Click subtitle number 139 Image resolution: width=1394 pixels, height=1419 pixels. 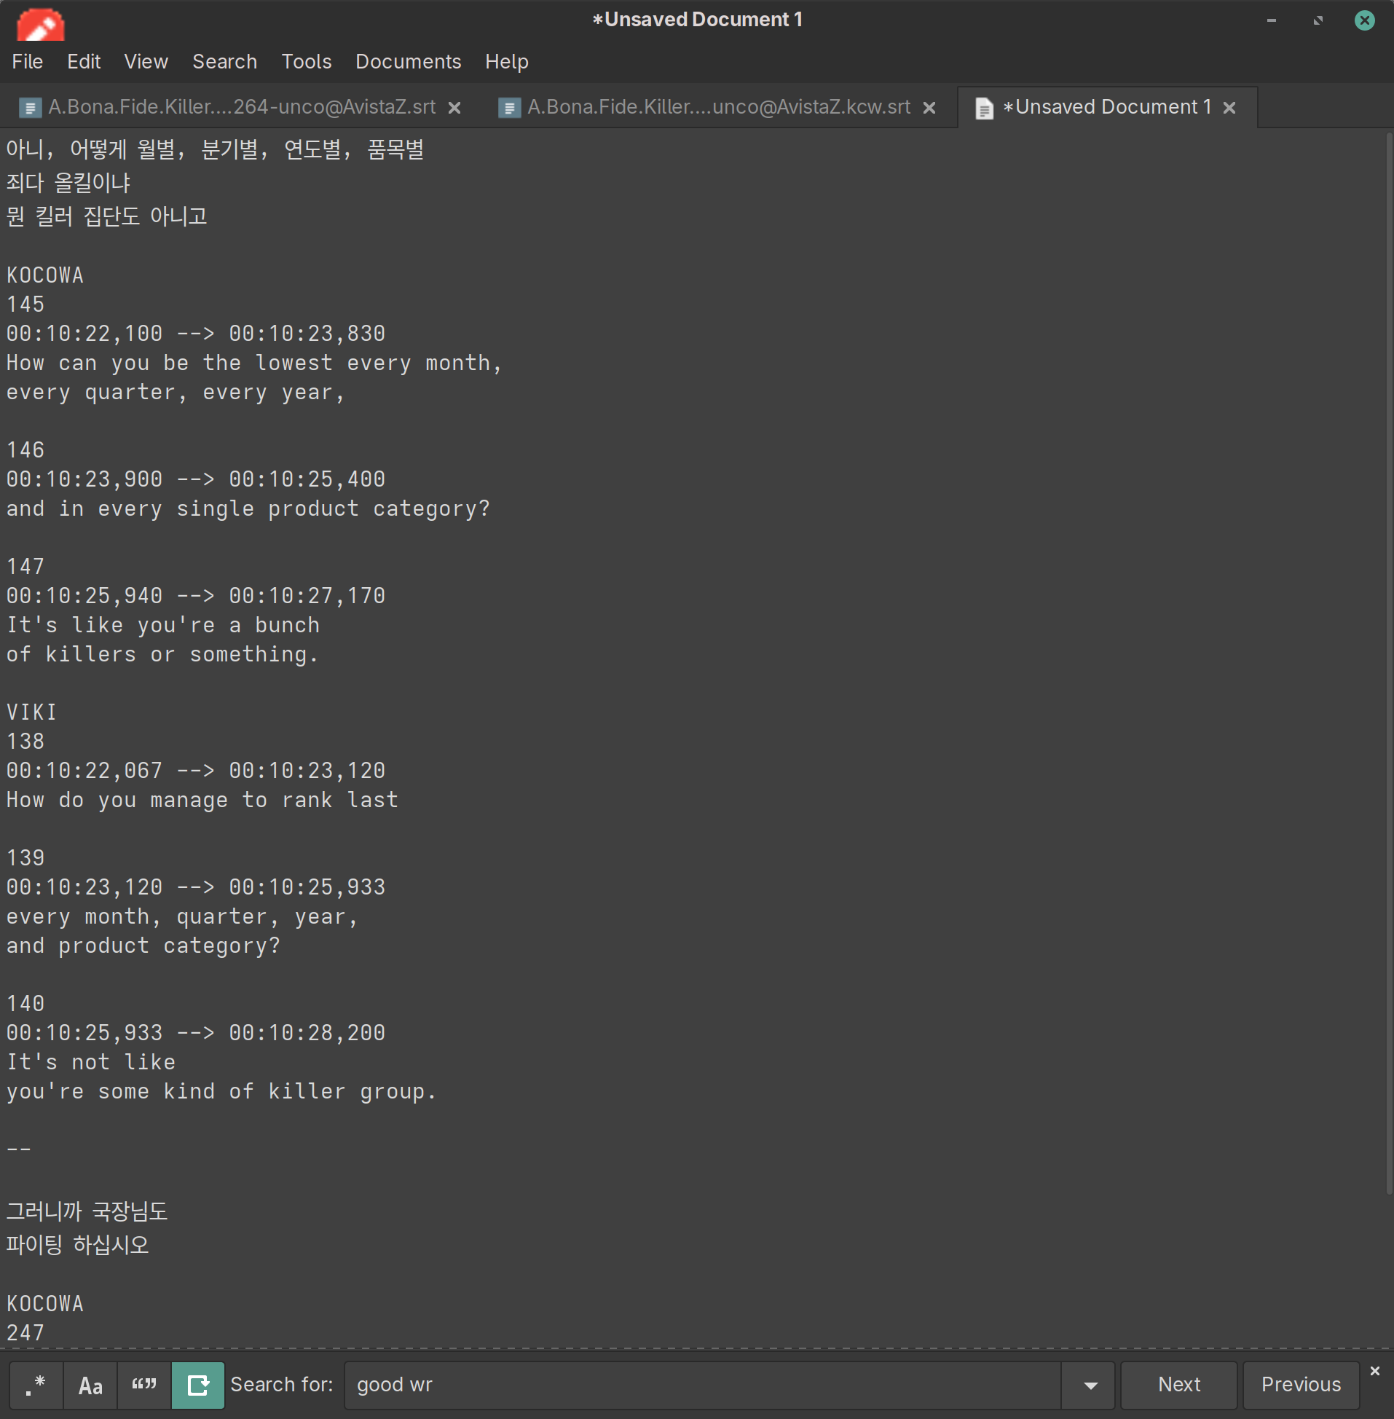coord(25,858)
